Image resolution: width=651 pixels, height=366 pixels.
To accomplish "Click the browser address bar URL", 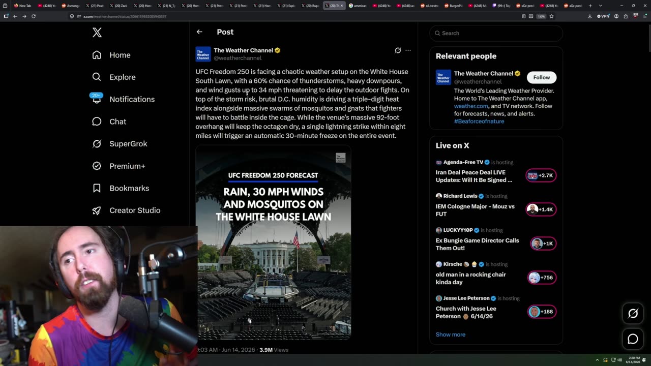I will 125,16.
